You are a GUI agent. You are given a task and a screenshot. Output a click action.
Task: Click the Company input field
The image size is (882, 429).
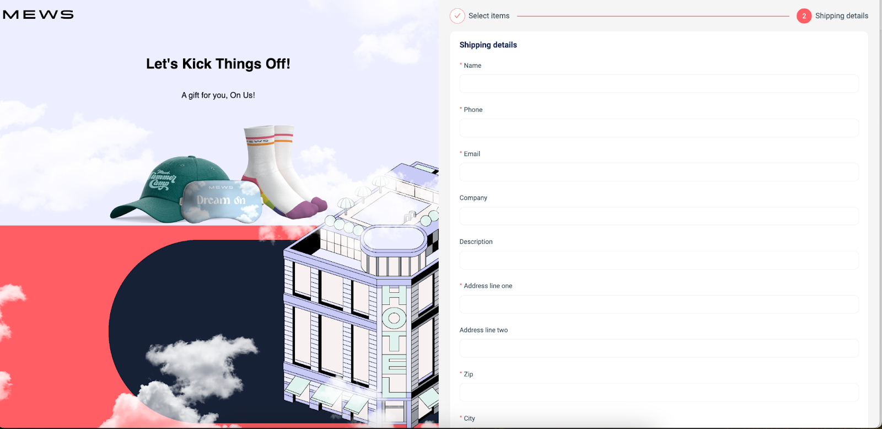[659, 216]
